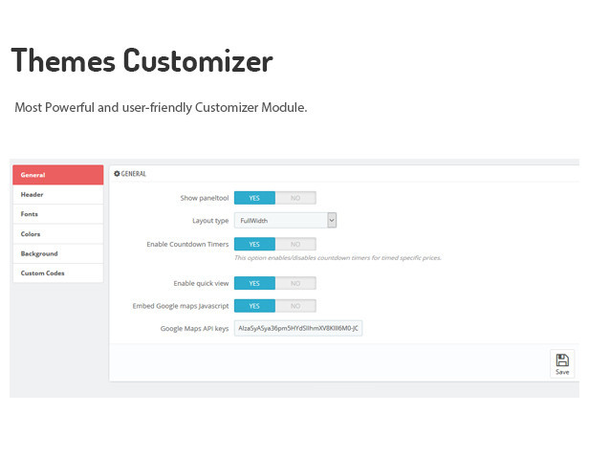Select NO for Embed Google maps Javascript
Image resolution: width=589 pixels, height=457 pixels.
(295, 306)
